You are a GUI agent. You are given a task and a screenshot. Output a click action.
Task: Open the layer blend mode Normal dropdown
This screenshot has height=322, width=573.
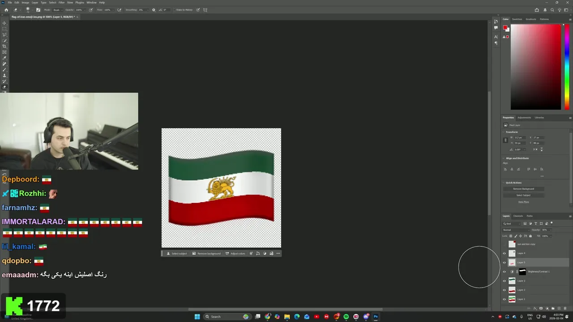(516, 230)
